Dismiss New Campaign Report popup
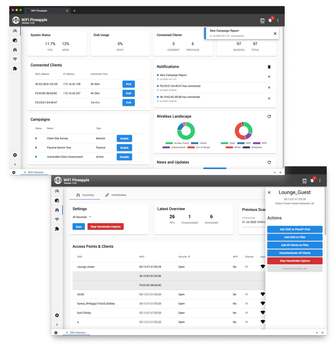The height and width of the screenshot is (355, 336). tap(275, 34)
